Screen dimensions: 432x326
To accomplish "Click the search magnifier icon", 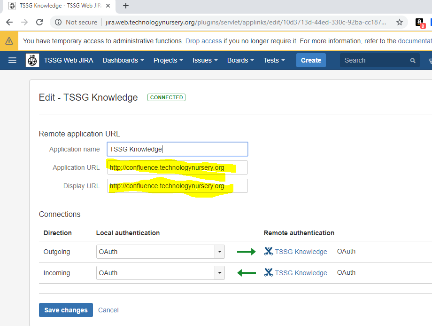I will tap(413, 61).
